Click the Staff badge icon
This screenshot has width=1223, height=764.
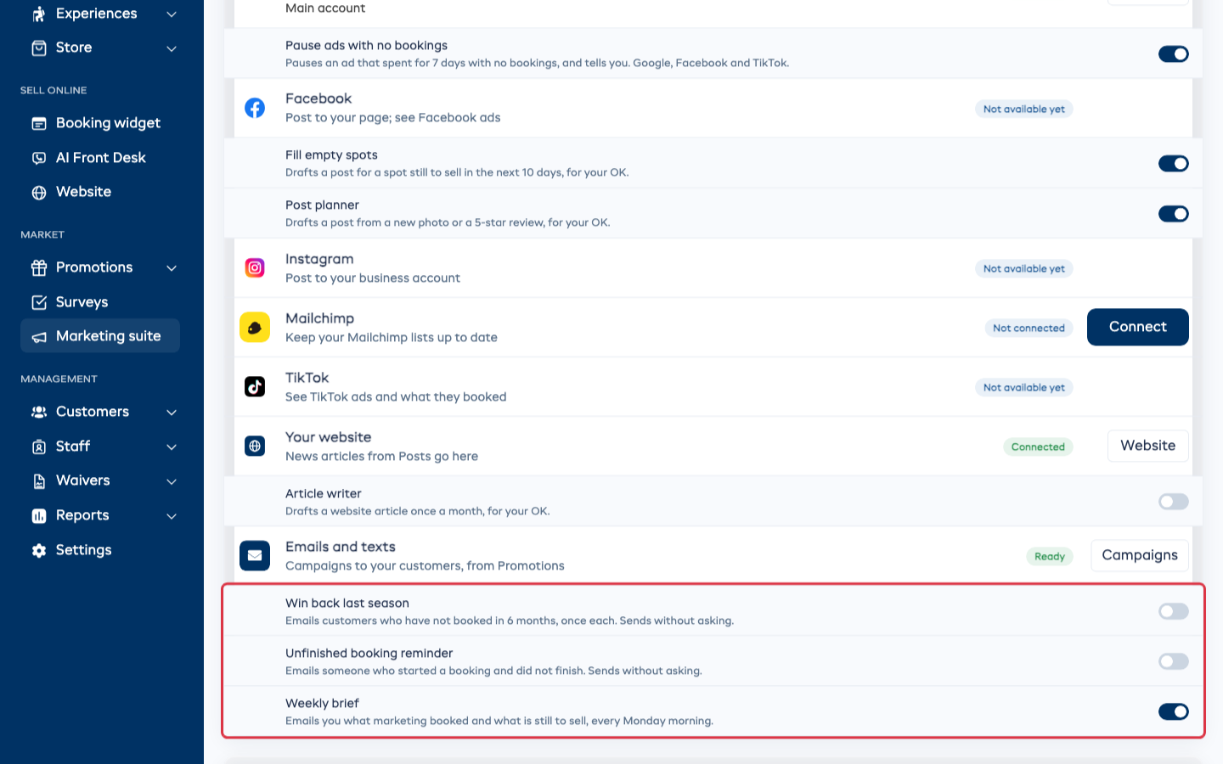[39, 447]
